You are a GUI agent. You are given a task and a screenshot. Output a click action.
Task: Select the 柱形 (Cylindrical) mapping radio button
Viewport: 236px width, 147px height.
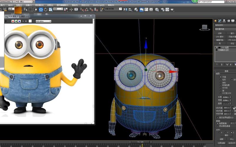tap(221, 80)
